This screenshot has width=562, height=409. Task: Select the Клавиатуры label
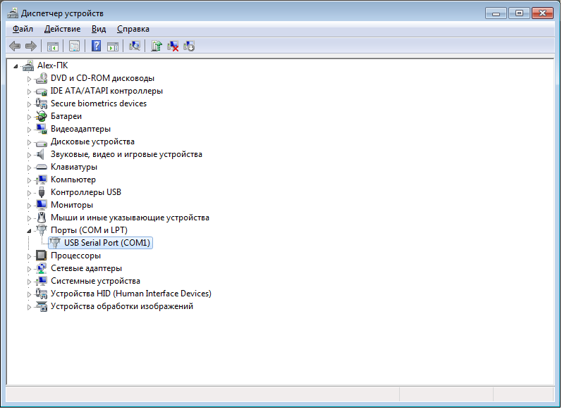74,167
